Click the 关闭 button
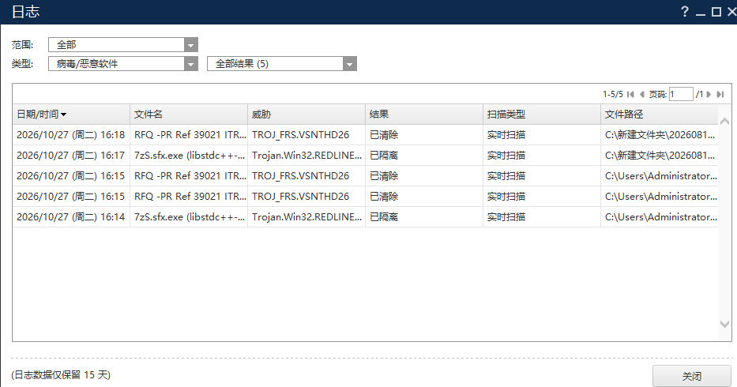The width and height of the screenshot is (737, 387). pos(691,376)
